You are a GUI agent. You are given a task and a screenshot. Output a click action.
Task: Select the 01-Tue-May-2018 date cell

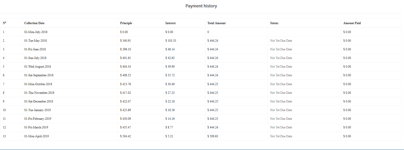click(x=36, y=41)
